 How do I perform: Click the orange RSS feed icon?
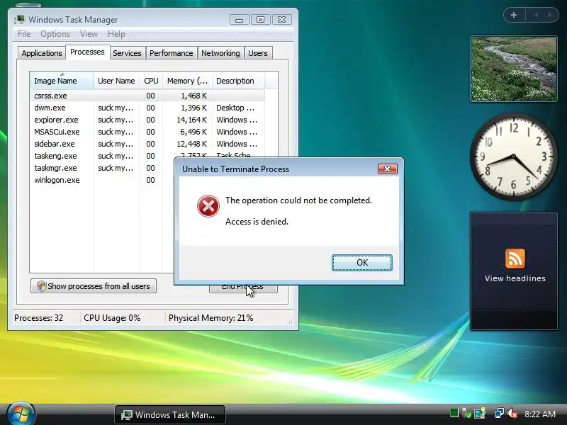click(x=515, y=259)
